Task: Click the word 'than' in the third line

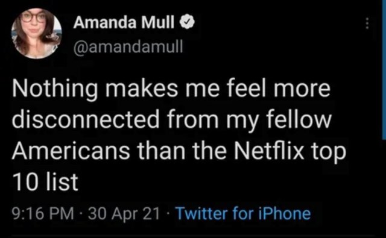Action: (x=161, y=151)
